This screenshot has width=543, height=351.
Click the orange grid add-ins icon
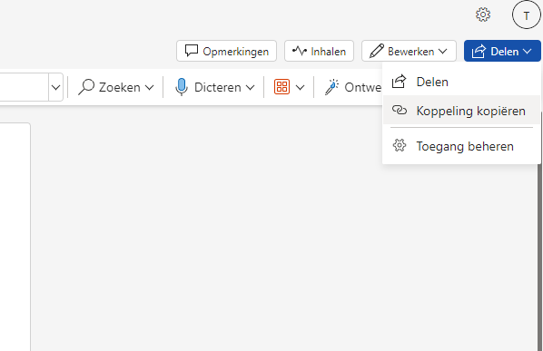coord(281,87)
